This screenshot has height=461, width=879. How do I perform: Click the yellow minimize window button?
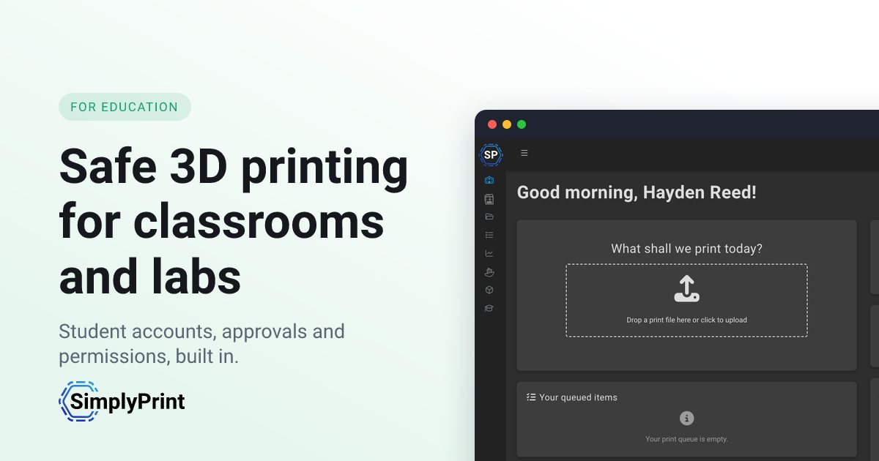[507, 124]
